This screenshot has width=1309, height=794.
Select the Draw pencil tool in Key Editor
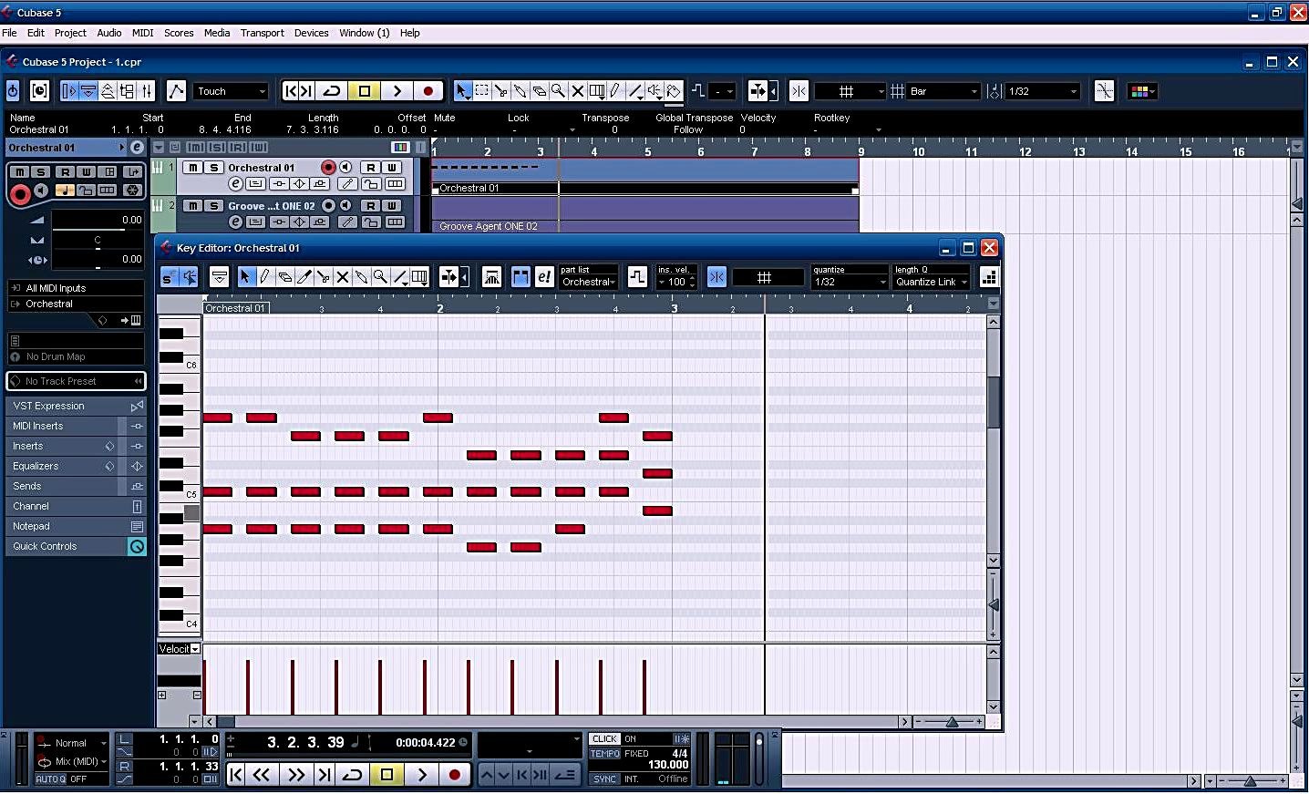(x=264, y=277)
